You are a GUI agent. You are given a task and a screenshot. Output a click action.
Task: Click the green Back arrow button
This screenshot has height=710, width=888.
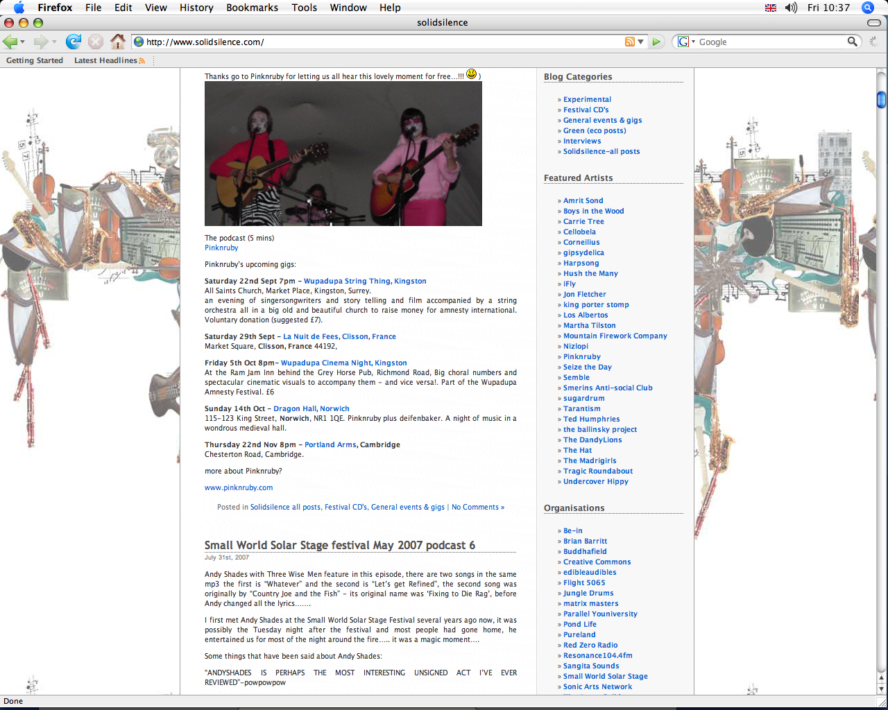point(10,42)
